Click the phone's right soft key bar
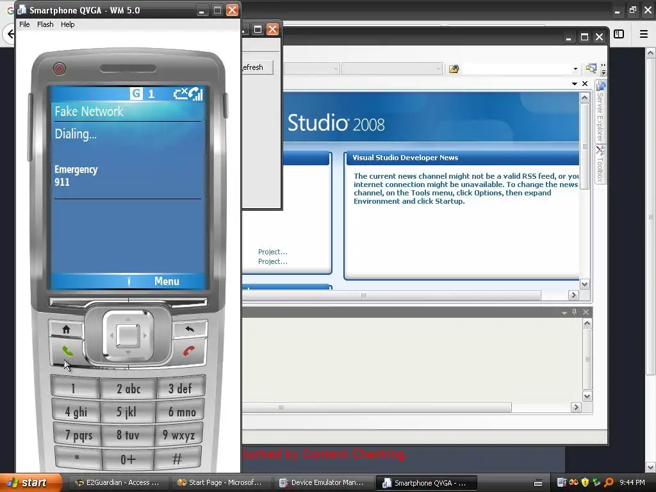The image size is (656, 492). coord(168,302)
